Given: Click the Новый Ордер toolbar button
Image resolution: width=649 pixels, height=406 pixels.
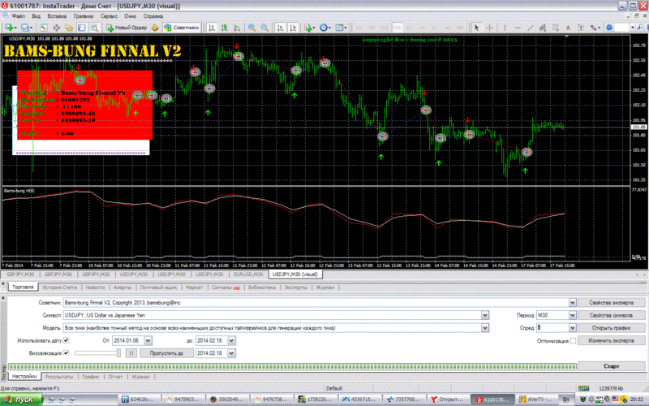Looking at the screenshot, I should coord(127,28).
